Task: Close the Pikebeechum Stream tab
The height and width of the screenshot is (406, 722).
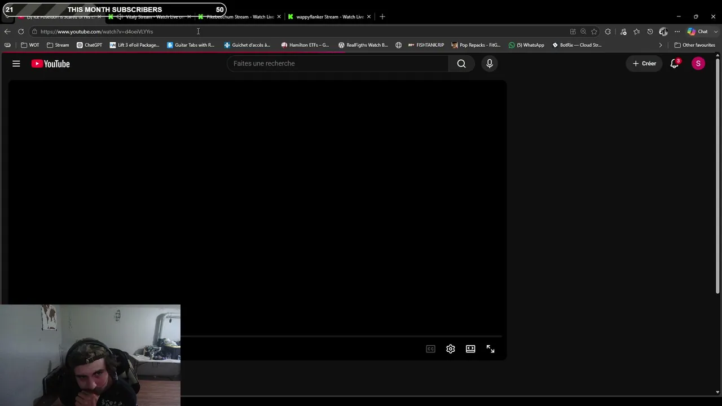Action: coord(279,17)
